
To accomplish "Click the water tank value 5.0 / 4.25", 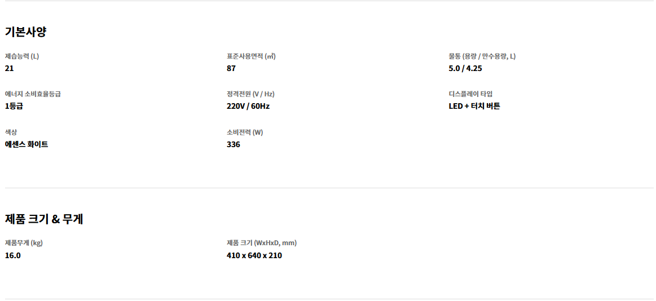I will 465,69.
